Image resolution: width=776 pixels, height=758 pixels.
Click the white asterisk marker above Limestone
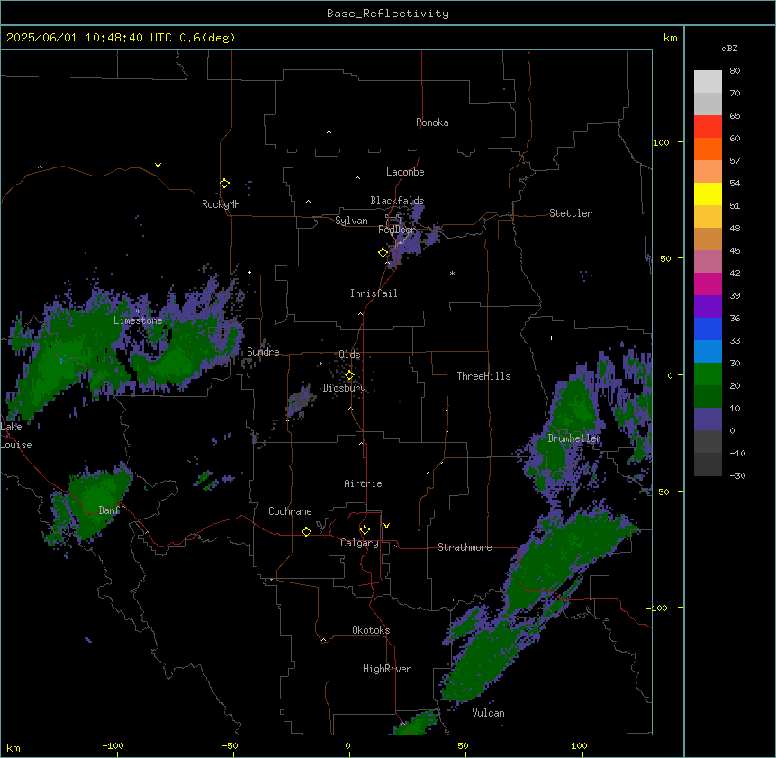coord(138,311)
